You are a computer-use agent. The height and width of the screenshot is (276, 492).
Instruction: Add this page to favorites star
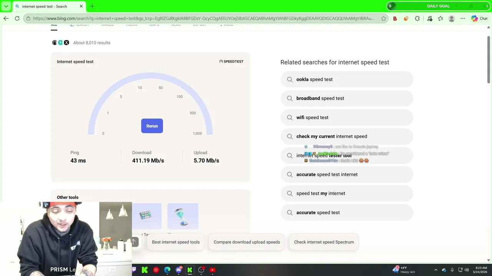384,18
